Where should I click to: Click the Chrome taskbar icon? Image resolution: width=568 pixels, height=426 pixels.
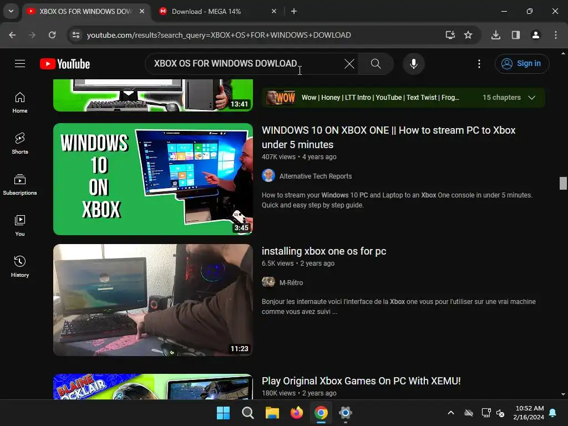coord(321,413)
